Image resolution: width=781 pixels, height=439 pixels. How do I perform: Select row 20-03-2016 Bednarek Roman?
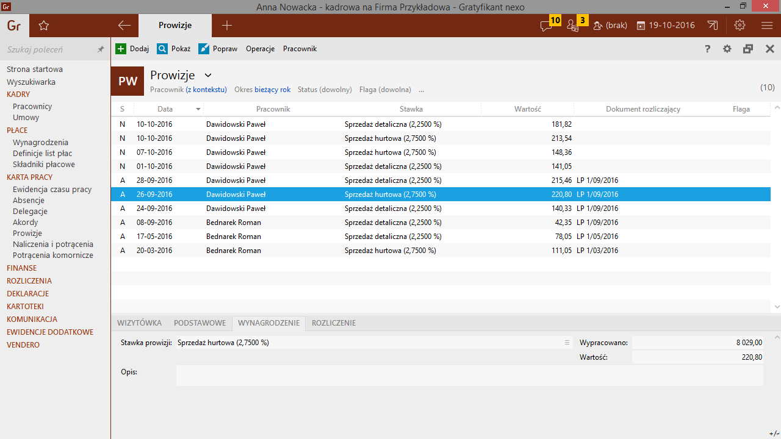tap(441, 251)
